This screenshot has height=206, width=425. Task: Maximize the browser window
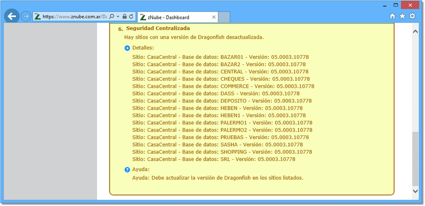pyautogui.click(x=396, y=5)
